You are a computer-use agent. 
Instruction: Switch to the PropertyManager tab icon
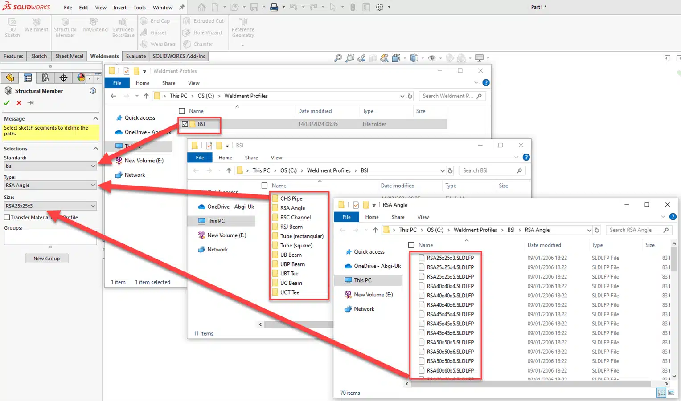coord(28,78)
